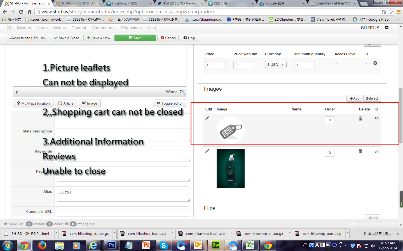Open the Currency USD dropdown

pos(276,65)
